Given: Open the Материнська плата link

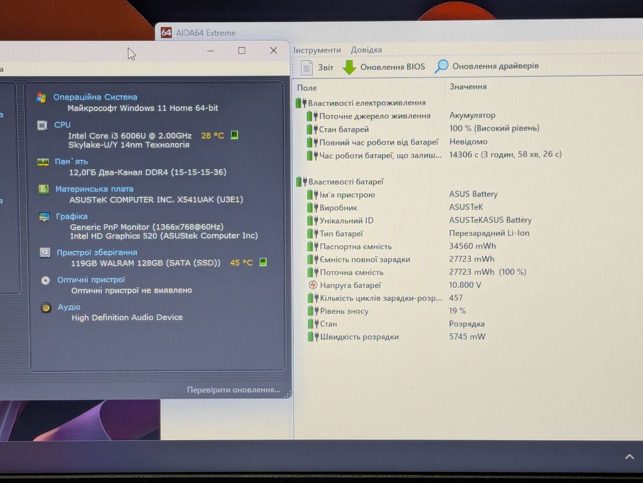Looking at the screenshot, I should tap(94, 189).
